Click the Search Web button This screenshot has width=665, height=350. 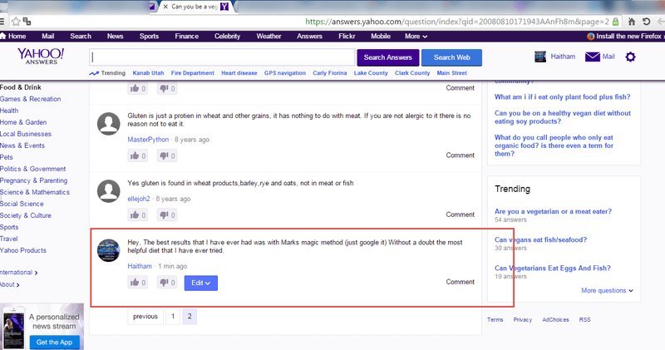click(451, 57)
